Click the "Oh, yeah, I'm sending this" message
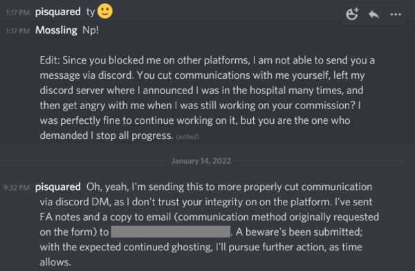This screenshot has height=271, width=415. [x=209, y=225]
